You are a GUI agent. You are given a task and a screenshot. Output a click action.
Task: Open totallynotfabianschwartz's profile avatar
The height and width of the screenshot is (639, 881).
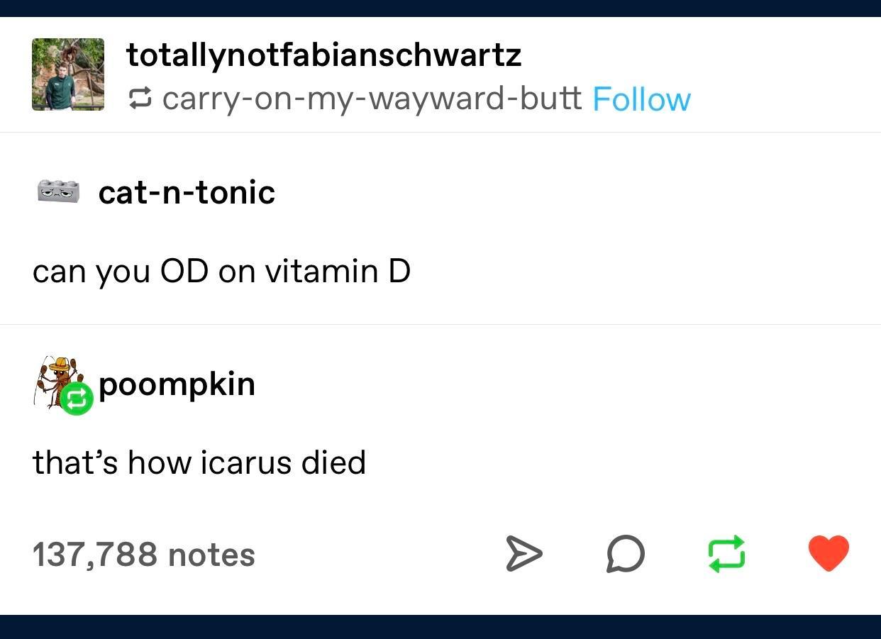pos(68,74)
